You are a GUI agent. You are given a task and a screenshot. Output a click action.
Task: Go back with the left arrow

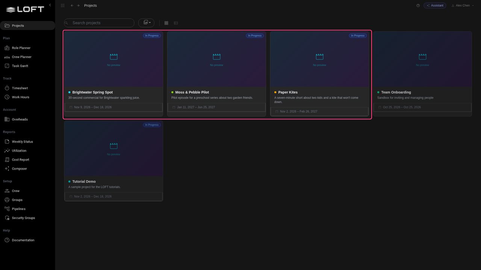coord(72,6)
